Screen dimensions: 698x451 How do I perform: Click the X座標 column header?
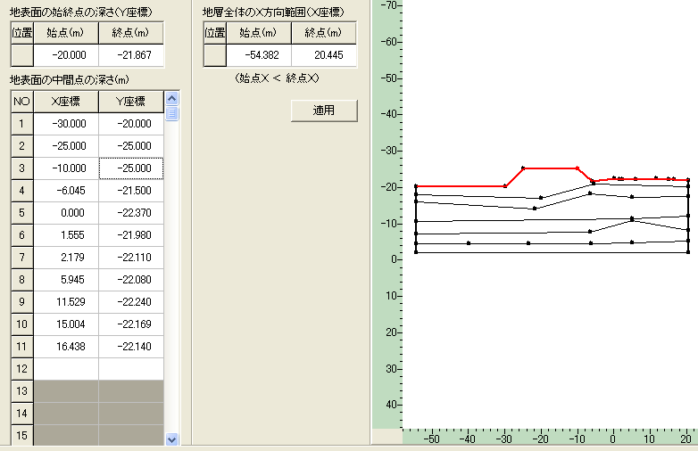click(x=66, y=102)
